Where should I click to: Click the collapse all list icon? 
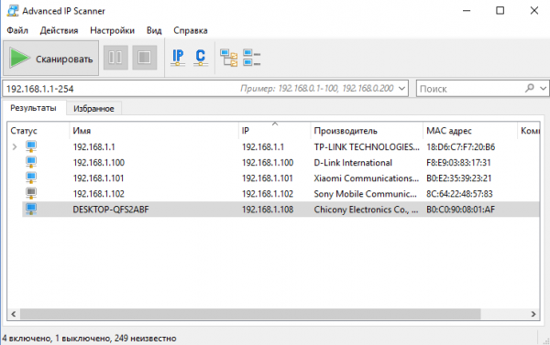(251, 58)
